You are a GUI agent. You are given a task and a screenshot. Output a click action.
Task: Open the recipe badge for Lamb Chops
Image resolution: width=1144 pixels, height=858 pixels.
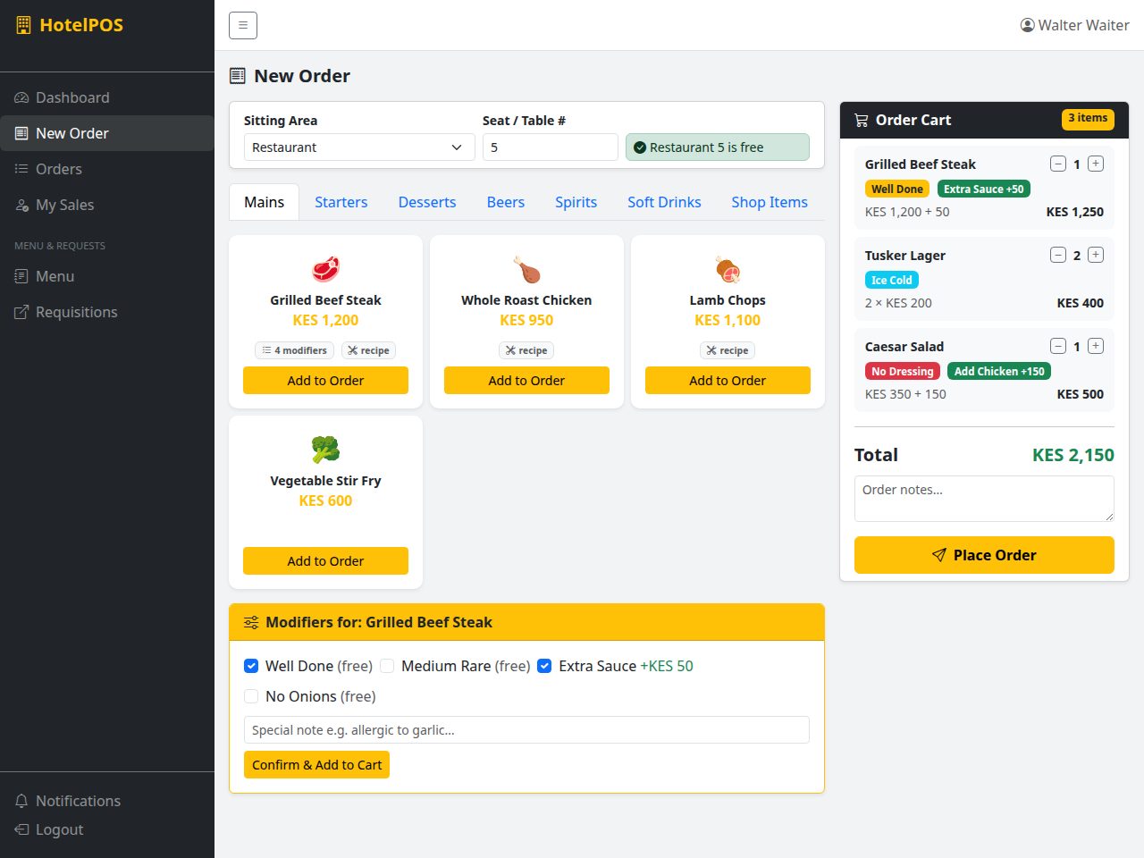(x=728, y=350)
